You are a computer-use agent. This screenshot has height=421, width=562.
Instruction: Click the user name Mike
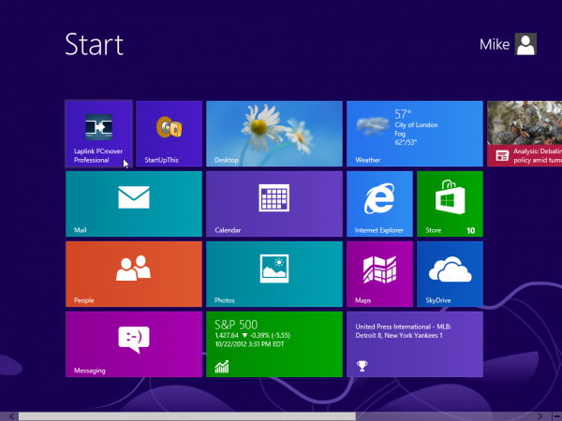click(495, 44)
